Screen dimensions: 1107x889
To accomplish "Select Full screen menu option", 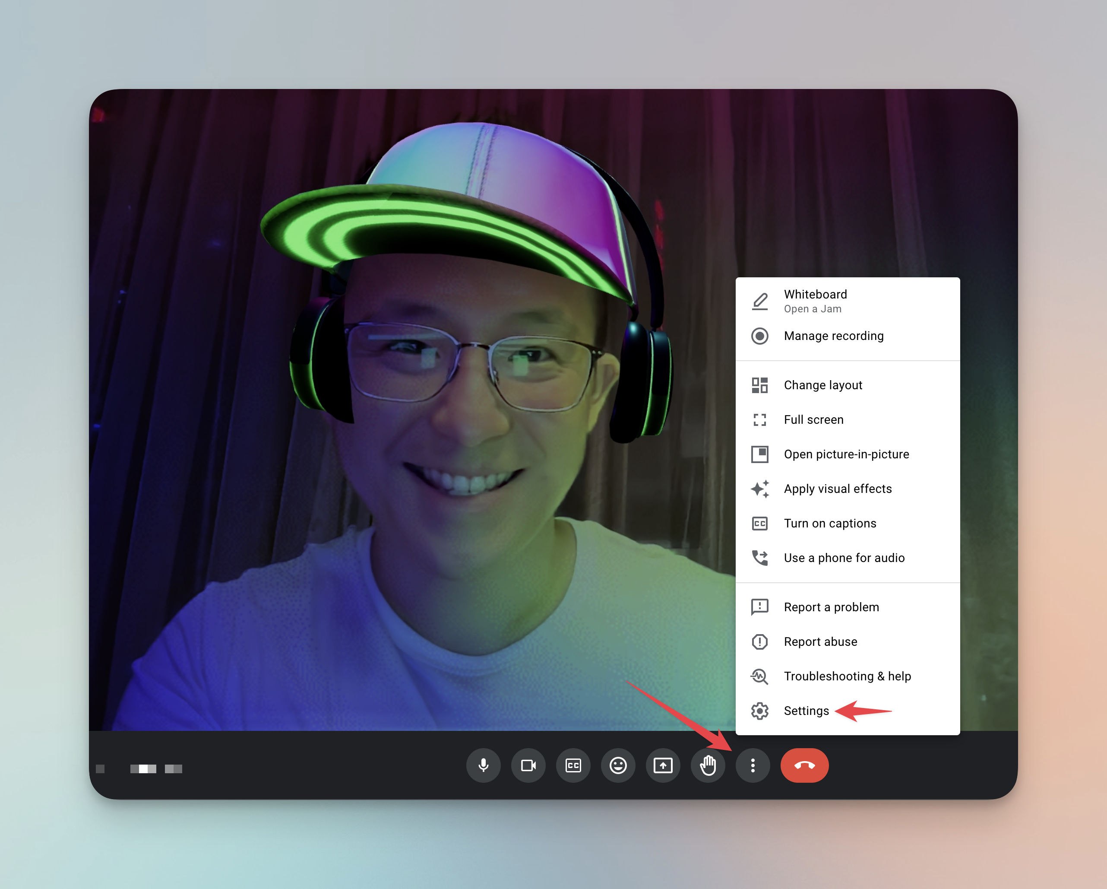I will (x=848, y=419).
